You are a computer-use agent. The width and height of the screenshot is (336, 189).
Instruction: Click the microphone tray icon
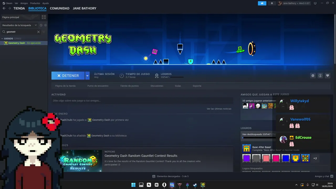point(308,185)
